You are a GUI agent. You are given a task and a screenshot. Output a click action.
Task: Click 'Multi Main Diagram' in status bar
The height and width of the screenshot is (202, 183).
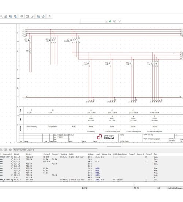[x=175, y=188]
